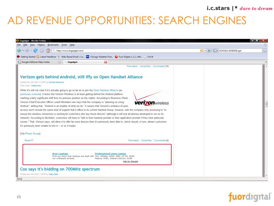Click the vertical scrollbar thumb

(266, 104)
